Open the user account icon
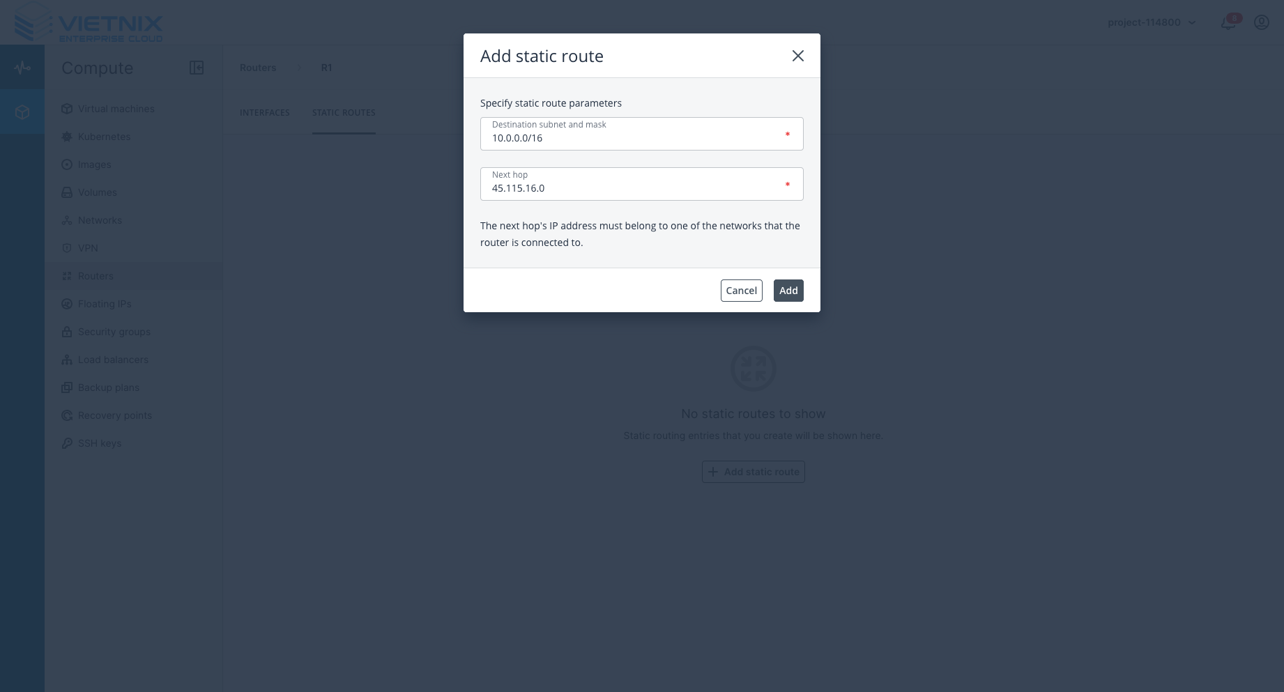 1261,22
